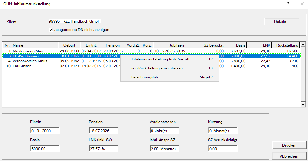Choose 'von Rückstellung ausschliessen' from context menu
This screenshot has height=161, width=308.
coord(157,68)
